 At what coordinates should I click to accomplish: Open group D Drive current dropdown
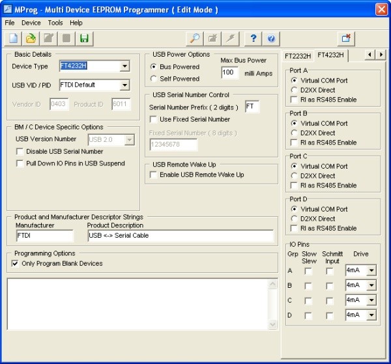coord(371,315)
